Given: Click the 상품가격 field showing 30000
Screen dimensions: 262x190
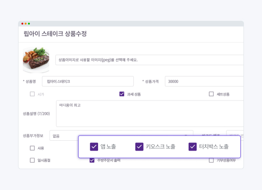Looking at the screenshot, I should 204,81.
